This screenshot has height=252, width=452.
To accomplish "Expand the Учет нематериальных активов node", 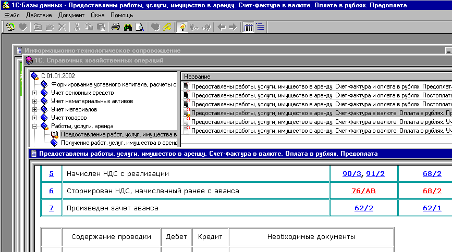I will pos(34,101).
